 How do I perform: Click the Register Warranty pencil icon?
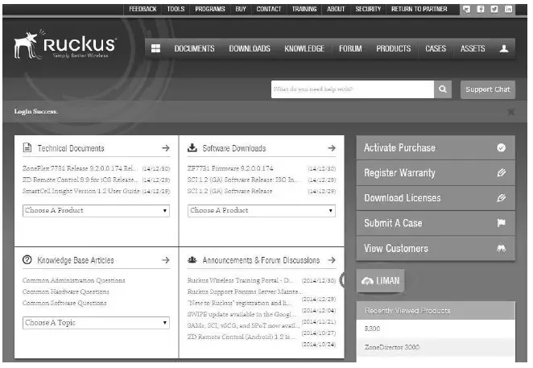pos(501,173)
